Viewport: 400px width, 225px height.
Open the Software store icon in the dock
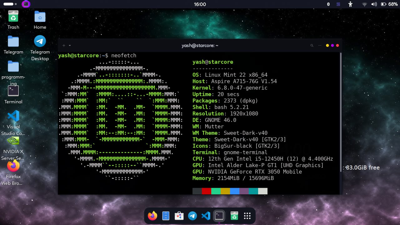click(179, 216)
